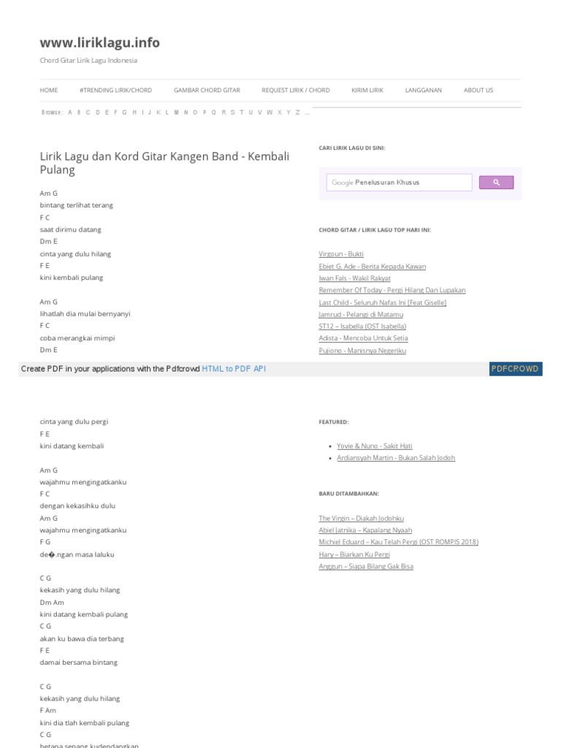
Task: Select the KIRIM LIRIK menu item
Action: (x=367, y=91)
